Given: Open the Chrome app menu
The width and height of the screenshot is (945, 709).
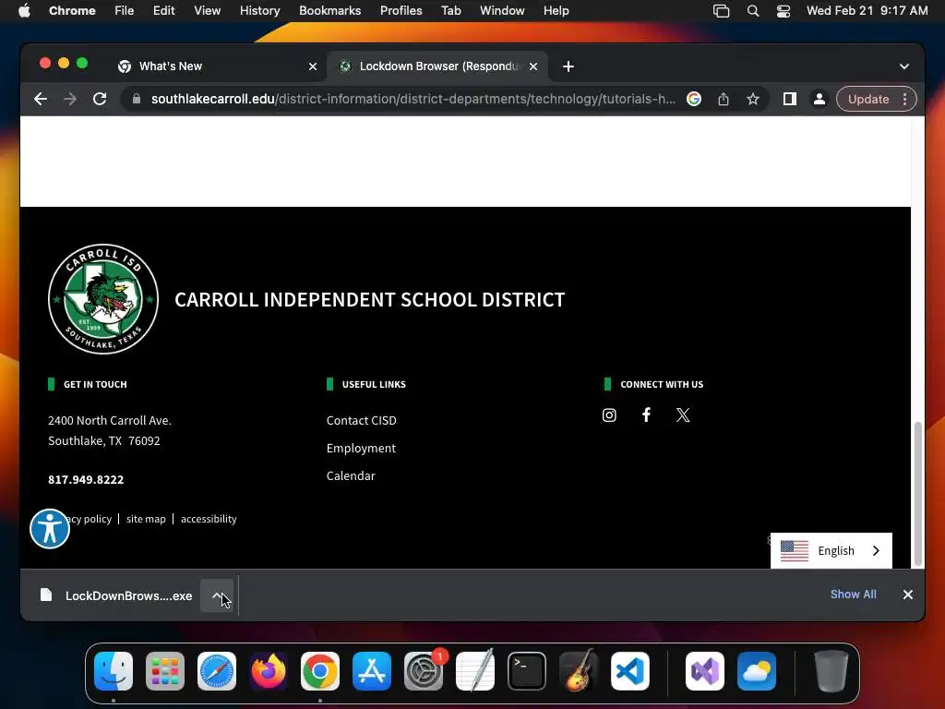Looking at the screenshot, I should tap(72, 11).
